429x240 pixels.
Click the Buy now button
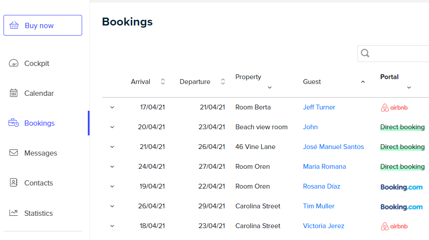tap(43, 25)
